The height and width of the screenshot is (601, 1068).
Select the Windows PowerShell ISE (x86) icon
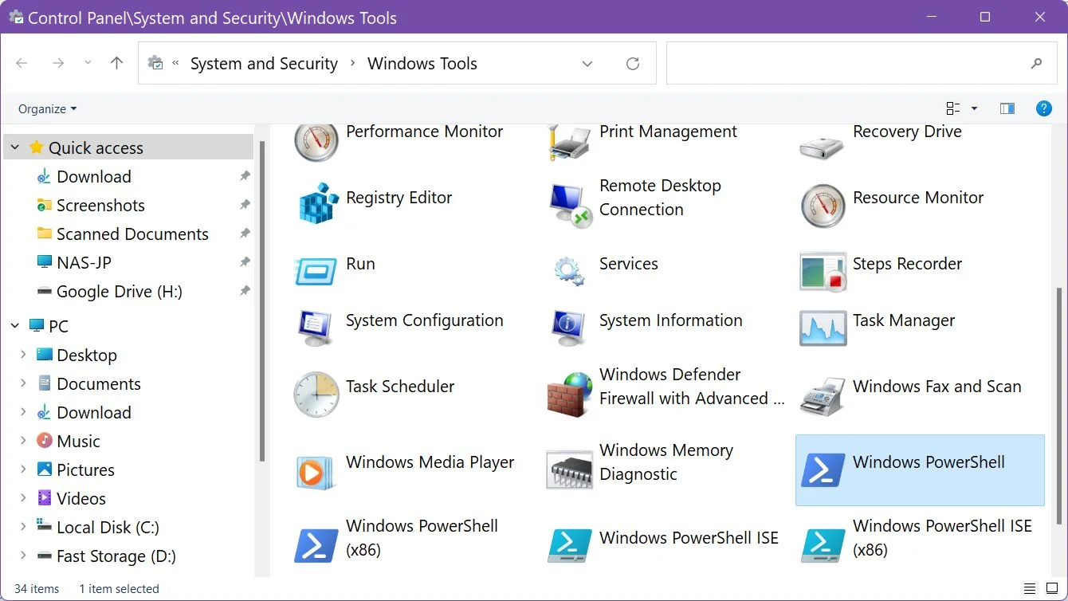[x=823, y=545]
